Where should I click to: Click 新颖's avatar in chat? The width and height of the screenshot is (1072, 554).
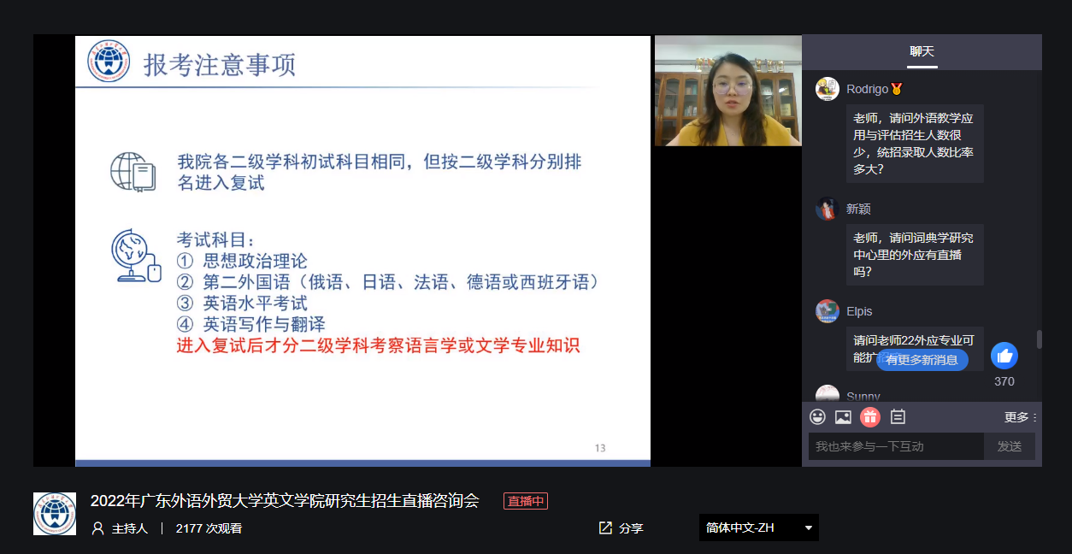coord(827,209)
